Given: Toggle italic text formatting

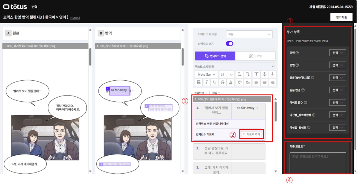Looking at the screenshot, I should pos(207,82).
